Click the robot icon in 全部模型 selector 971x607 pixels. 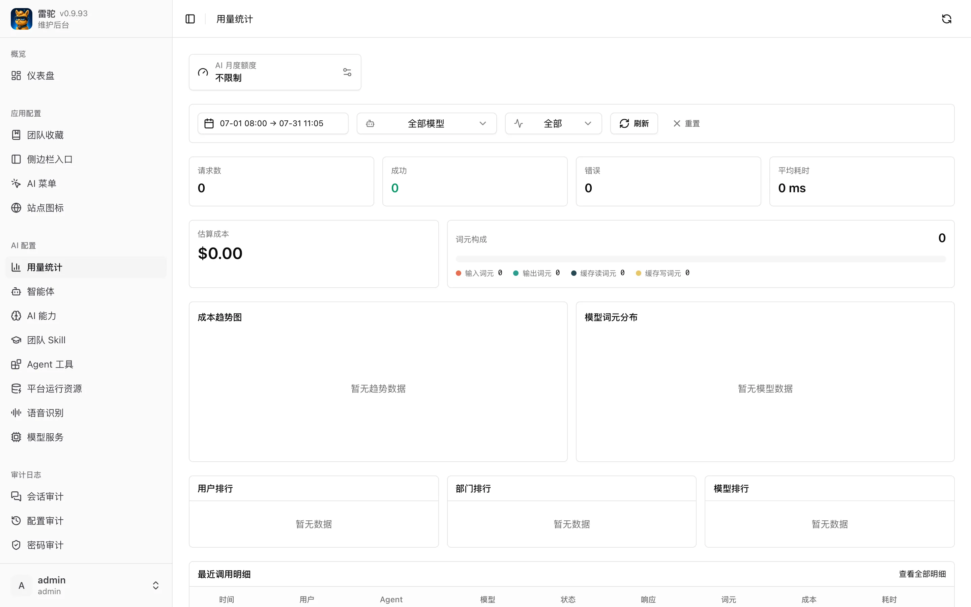370,123
